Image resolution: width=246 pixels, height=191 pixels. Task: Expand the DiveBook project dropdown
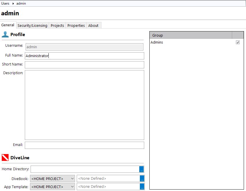pyautogui.click(x=72, y=179)
